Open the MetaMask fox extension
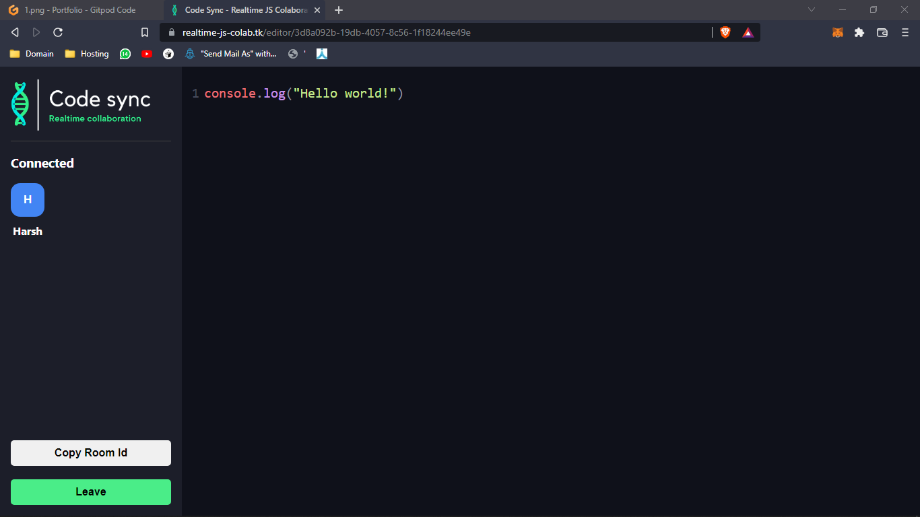Image resolution: width=920 pixels, height=517 pixels. 837,32
